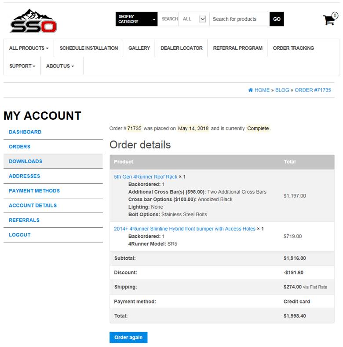
Task: Open 2014+ 4Runner Slimline Hybrid bumper product
Action: pyautogui.click(x=185, y=229)
